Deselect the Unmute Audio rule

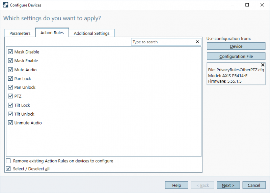10,123
